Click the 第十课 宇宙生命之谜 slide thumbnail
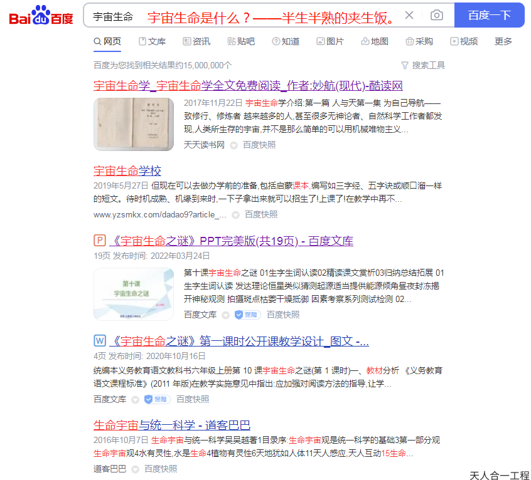 [x=134, y=294]
